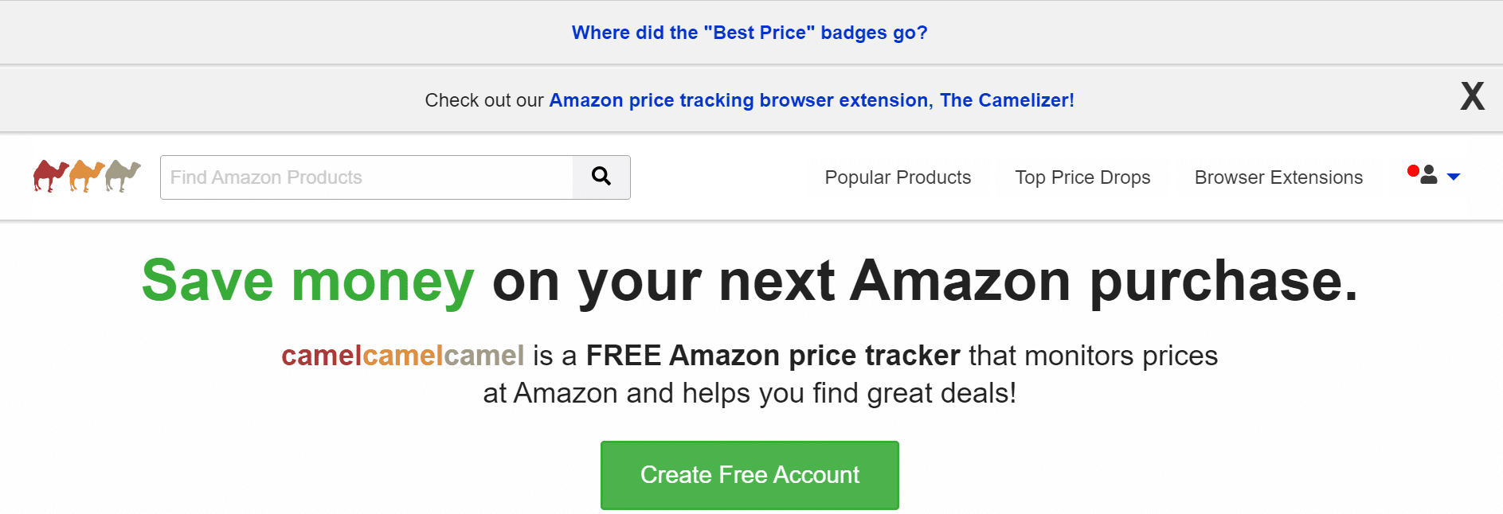Screen dimensions: 1503x514
Task: Open the Popular Products menu item
Action: (898, 177)
